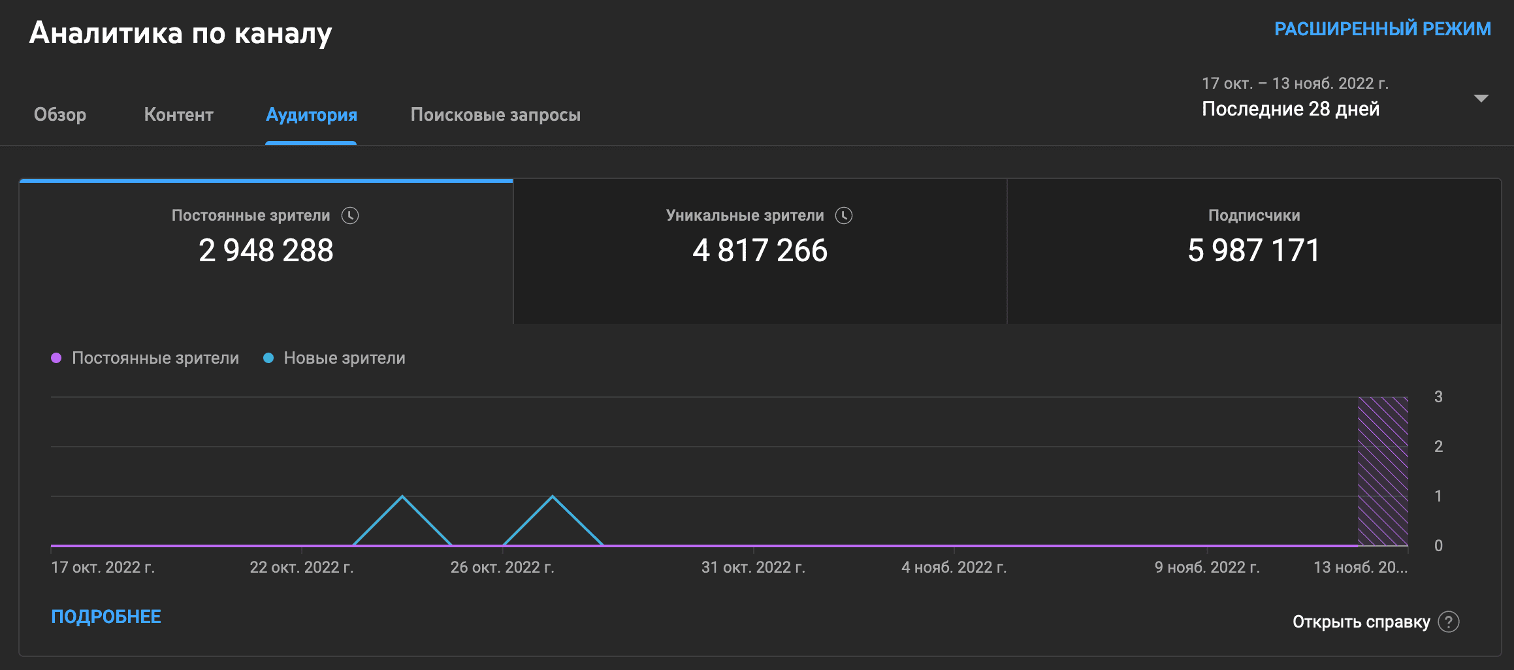Image resolution: width=1514 pixels, height=670 pixels.
Task: Click the Постоянные зрители legend label
Action: pyautogui.click(x=155, y=358)
